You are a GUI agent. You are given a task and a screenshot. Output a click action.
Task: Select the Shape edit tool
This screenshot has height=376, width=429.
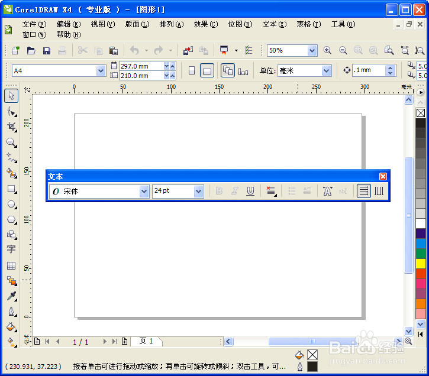[x=11, y=112]
